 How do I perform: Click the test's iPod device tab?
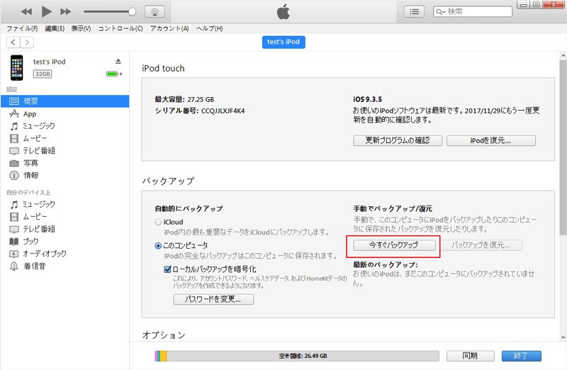(283, 42)
